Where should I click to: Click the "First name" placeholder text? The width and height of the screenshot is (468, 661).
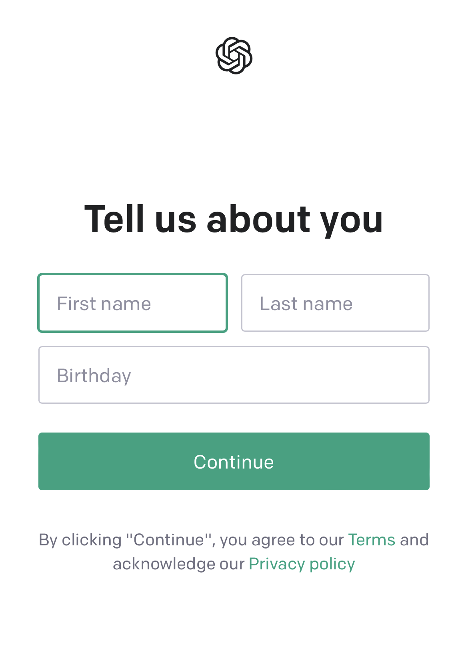click(x=104, y=304)
